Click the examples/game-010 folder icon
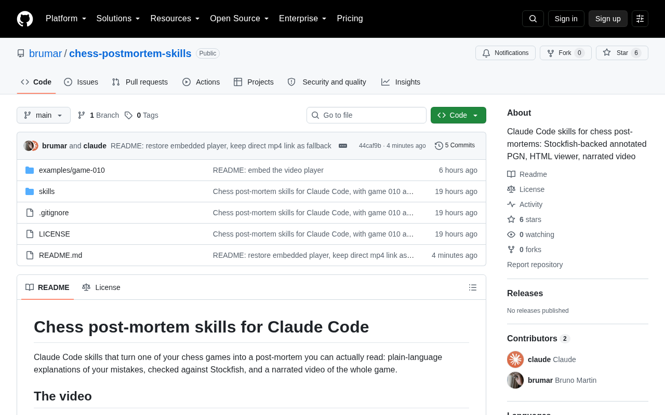Screen dimensions: 665x415 [30, 170]
